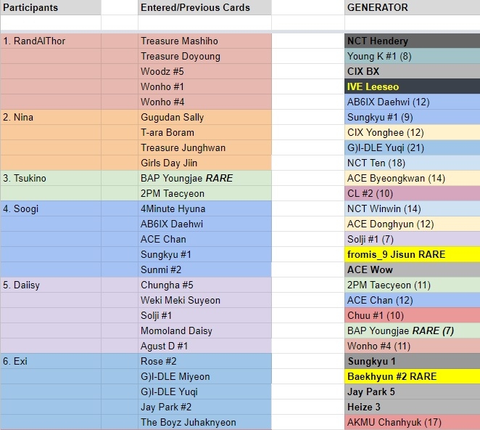This screenshot has width=480, height=430.
Task: Click the 'Jay Park 5' generator cell
Action: click(412, 392)
